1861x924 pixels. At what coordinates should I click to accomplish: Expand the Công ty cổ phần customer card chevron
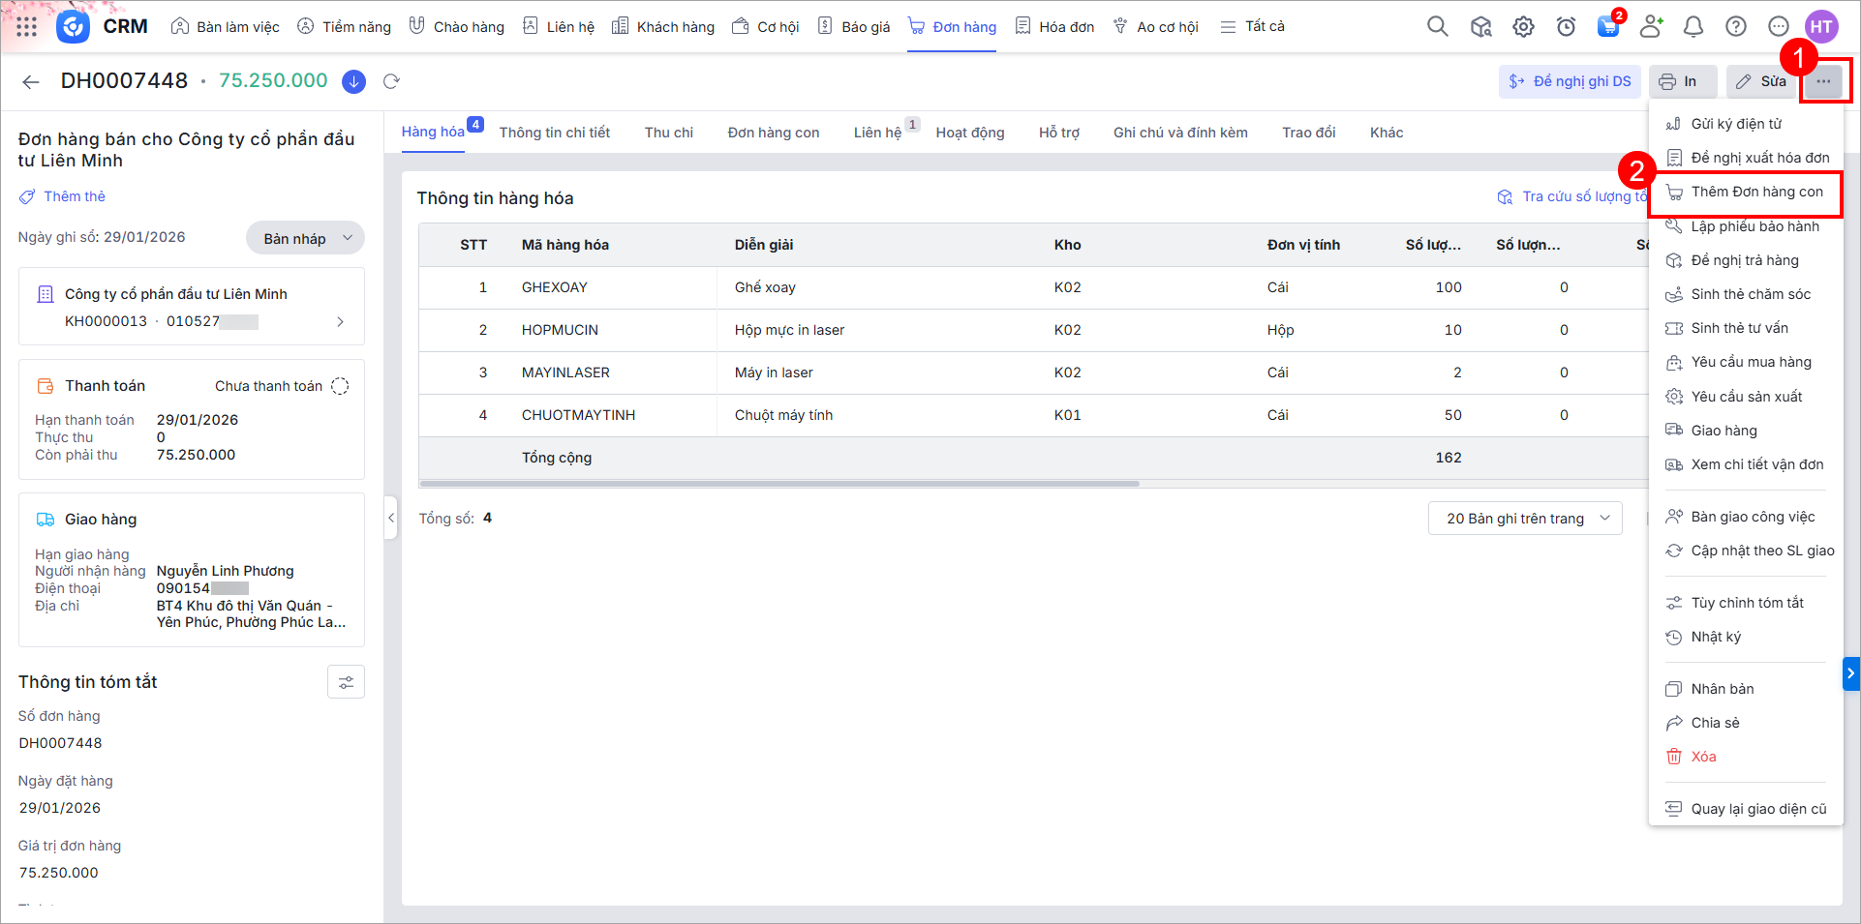coord(340,321)
